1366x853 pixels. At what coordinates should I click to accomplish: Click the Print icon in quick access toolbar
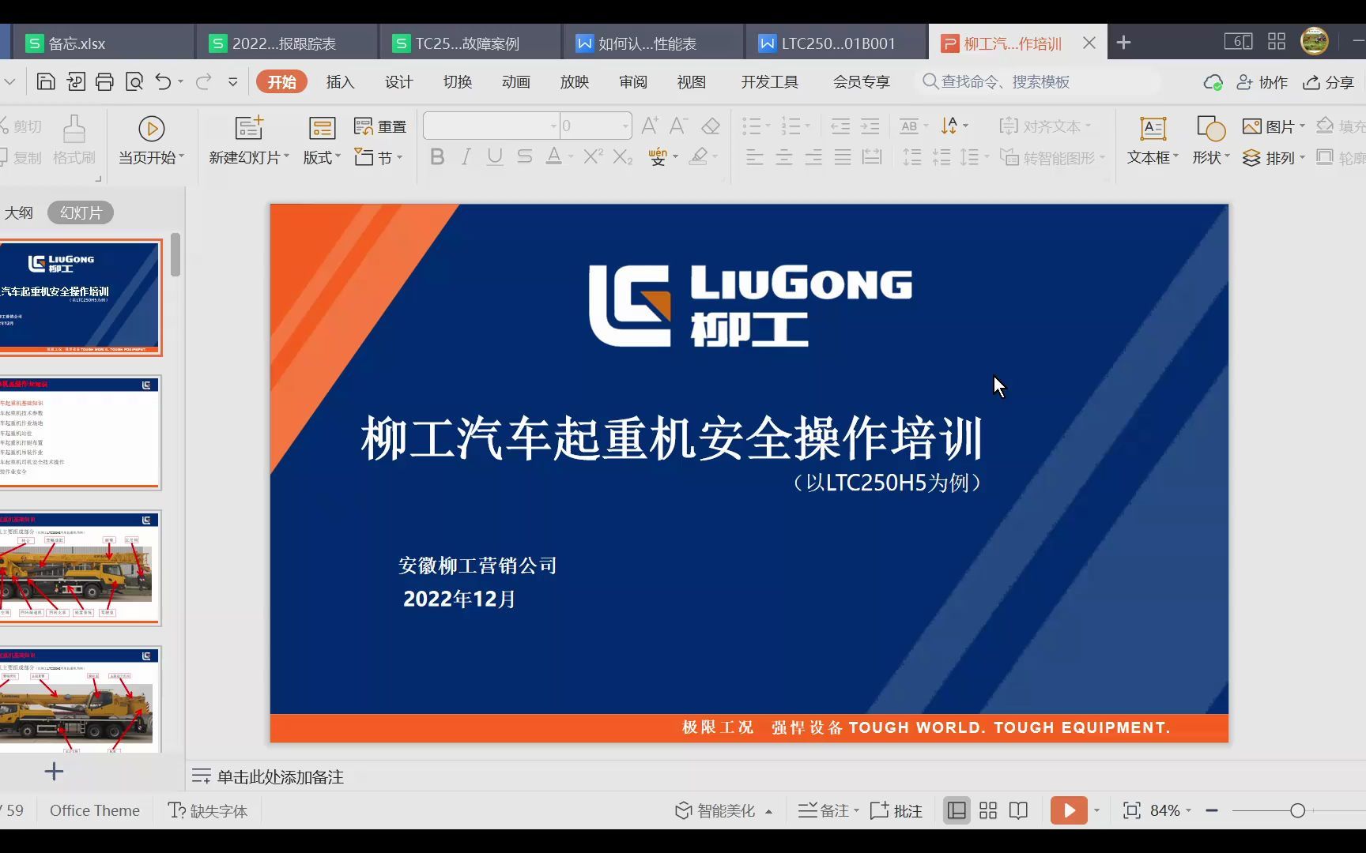[104, 81]
